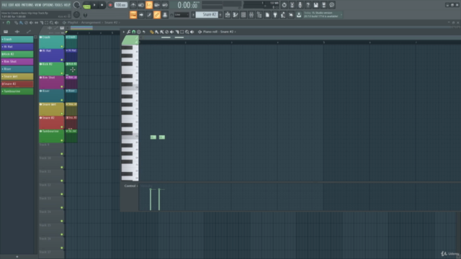Select the Crash pattern in picker
The height and width of the screenshot is (259, 461).
(17, 39)
